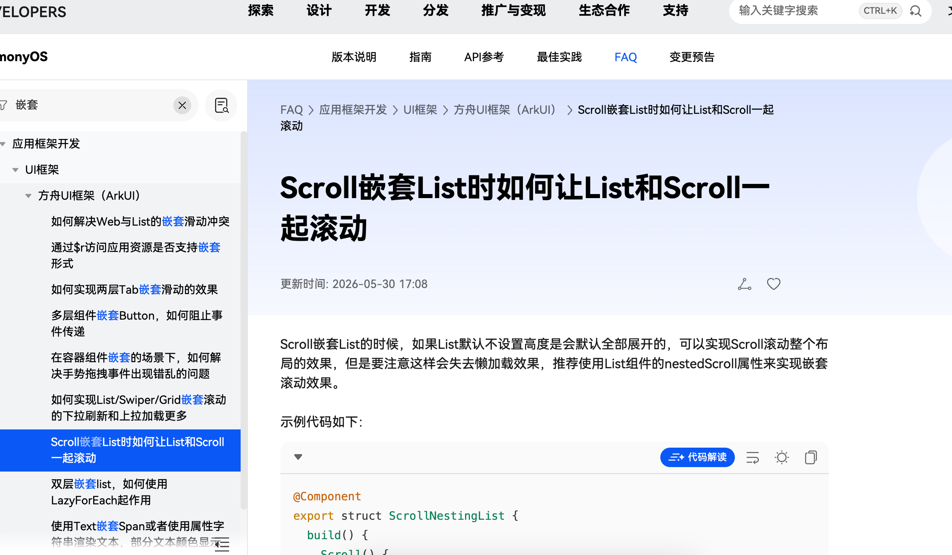The width and height of the screenshot is (952, 555).
Task: Switch to the 版本说明 tab
Action: pyautogui.click(x=354, y=57)
